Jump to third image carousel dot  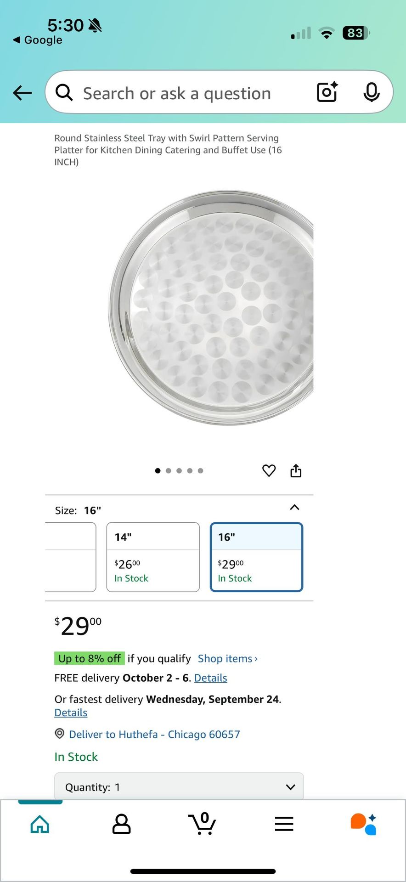coord(179,471)
